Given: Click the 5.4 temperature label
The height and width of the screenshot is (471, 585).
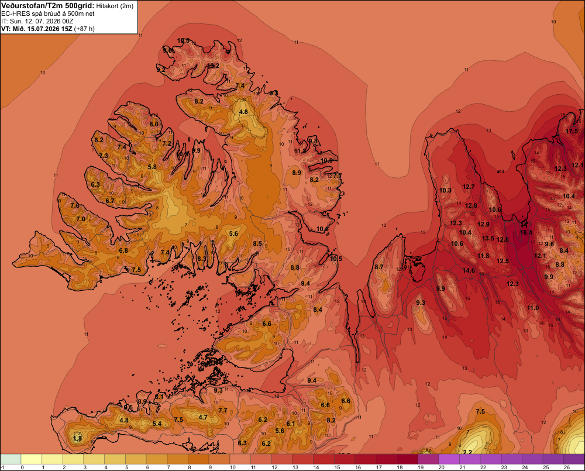Looking at the screenshot, I should (x=157, y=424).
